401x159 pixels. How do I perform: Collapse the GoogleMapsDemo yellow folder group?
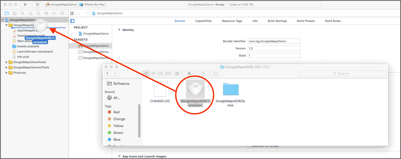7,25
